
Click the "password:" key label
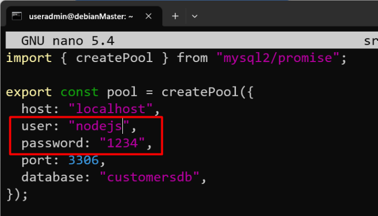pos(56,144)
